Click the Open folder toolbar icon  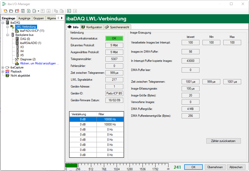click(x=11, y=11)
